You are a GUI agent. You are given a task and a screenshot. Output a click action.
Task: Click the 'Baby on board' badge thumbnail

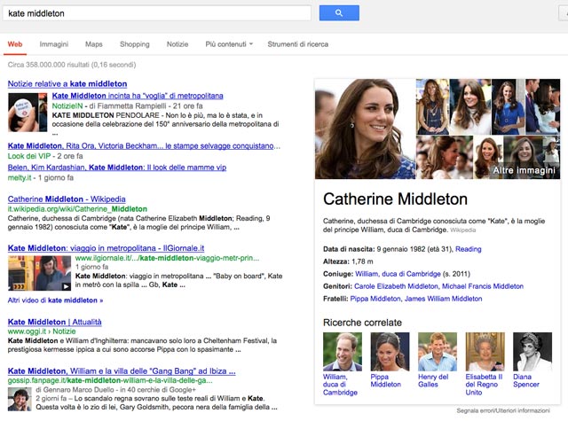[28, 113]
